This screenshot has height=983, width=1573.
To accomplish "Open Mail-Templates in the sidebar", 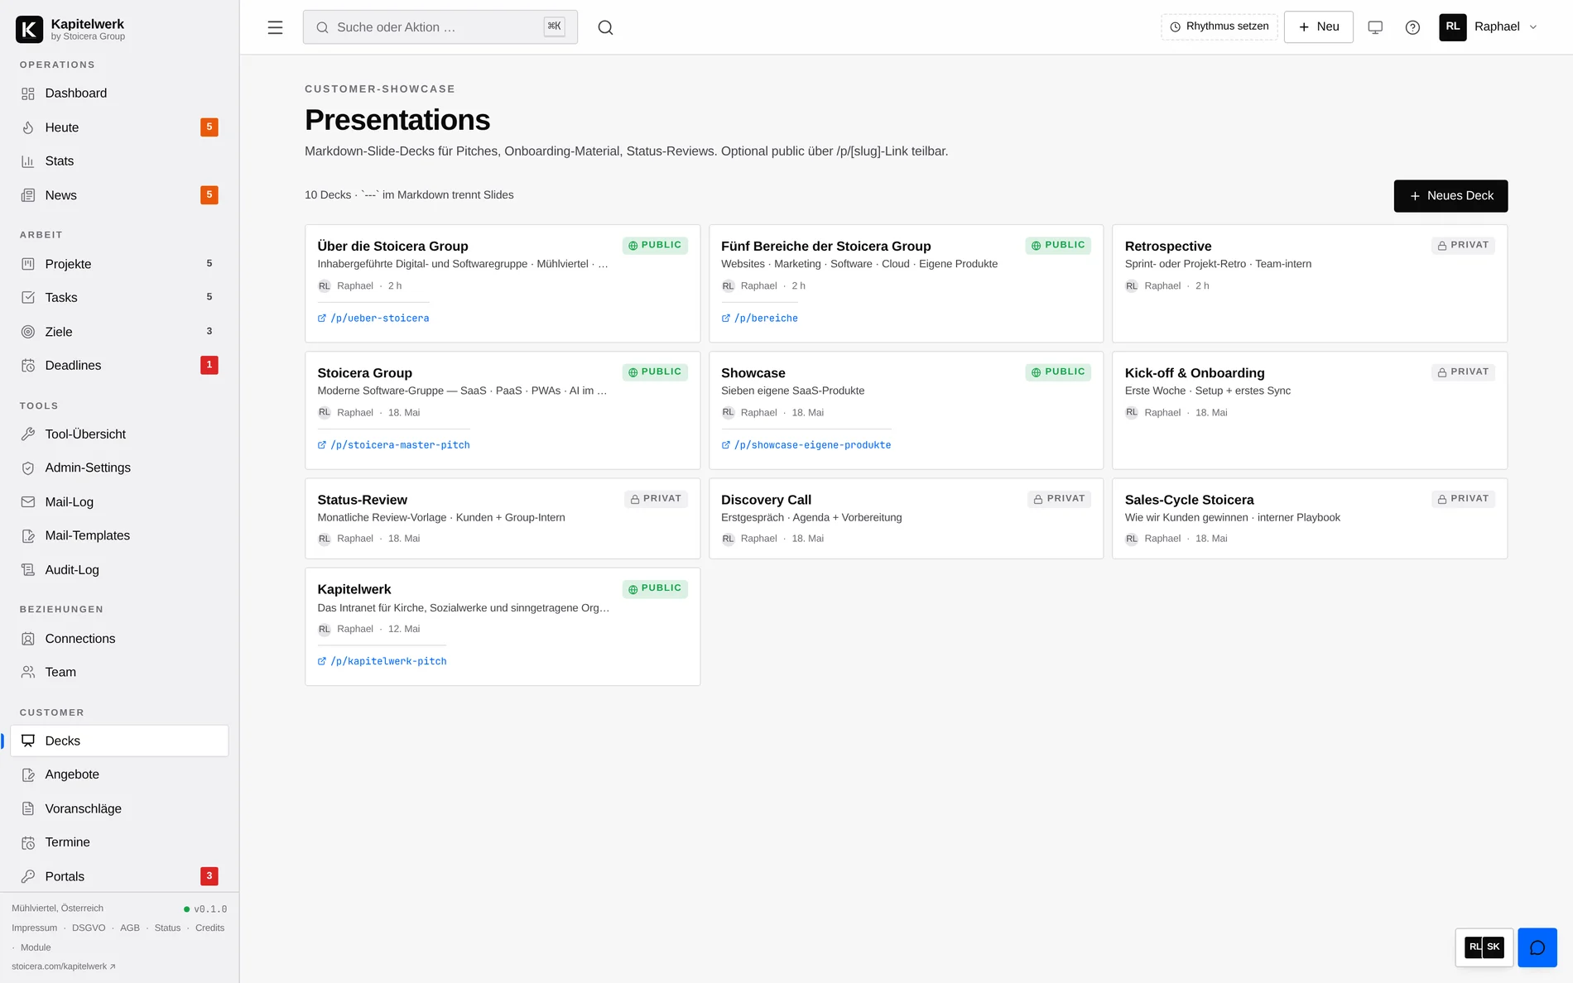I will coord(119,536).
